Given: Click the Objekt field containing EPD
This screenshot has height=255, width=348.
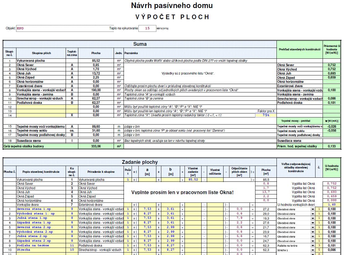Looking at the screenshot, I should pyautogui.click(x=65, y=28).
